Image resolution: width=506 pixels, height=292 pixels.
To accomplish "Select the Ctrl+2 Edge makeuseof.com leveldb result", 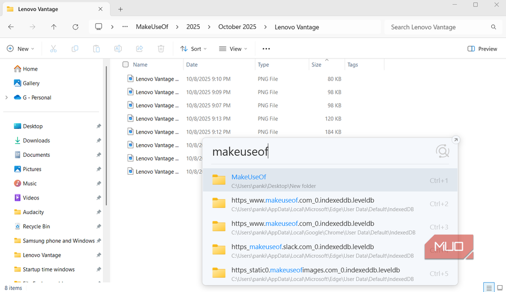I will pos(330,204).
